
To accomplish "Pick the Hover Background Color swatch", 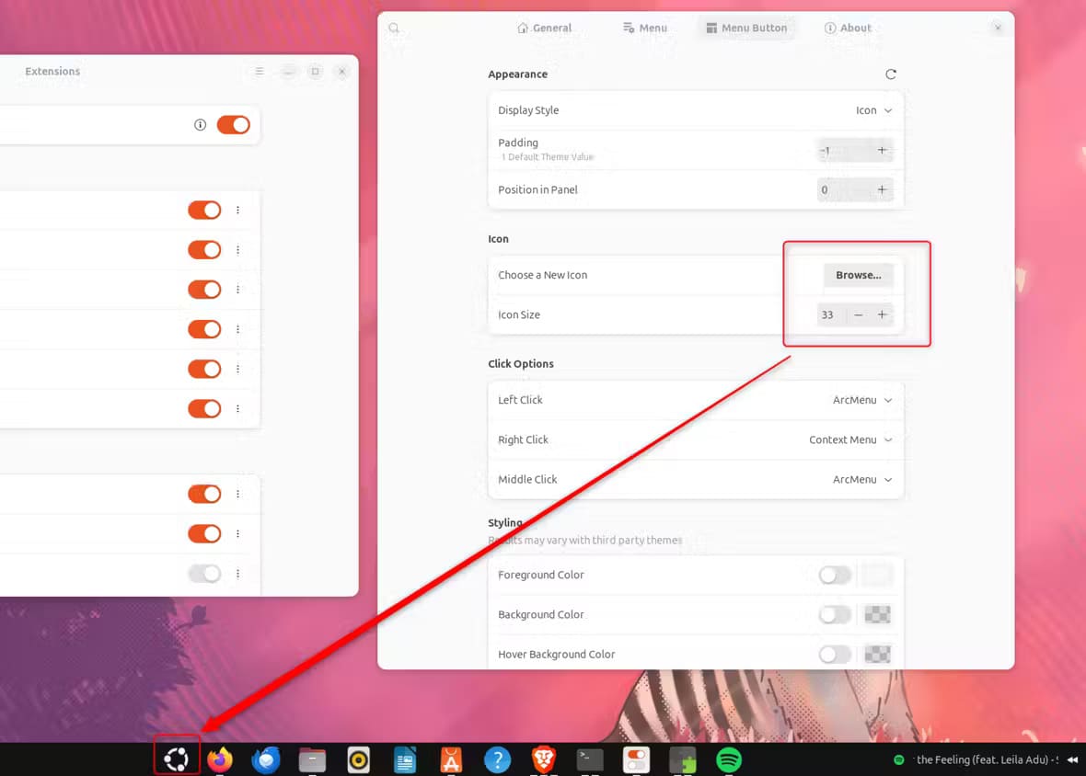I will point(877,655).
